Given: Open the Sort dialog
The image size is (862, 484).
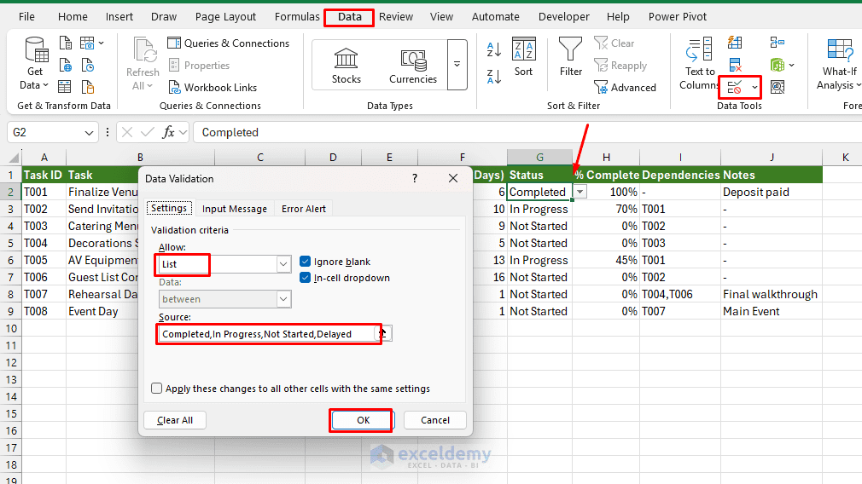Looking at the screenshot, I should 523,57.
